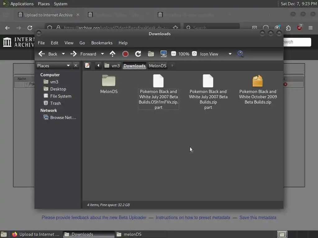The width and height of the screenshot is (318, 238).
Task: Click the red Stop loading icon
Action: tap(125, 54)
